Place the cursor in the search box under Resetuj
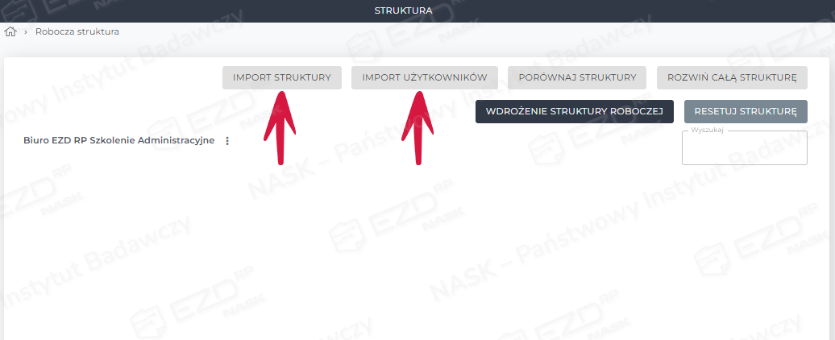The width and height of the screenshot is (835, 340). pos(745,148)
